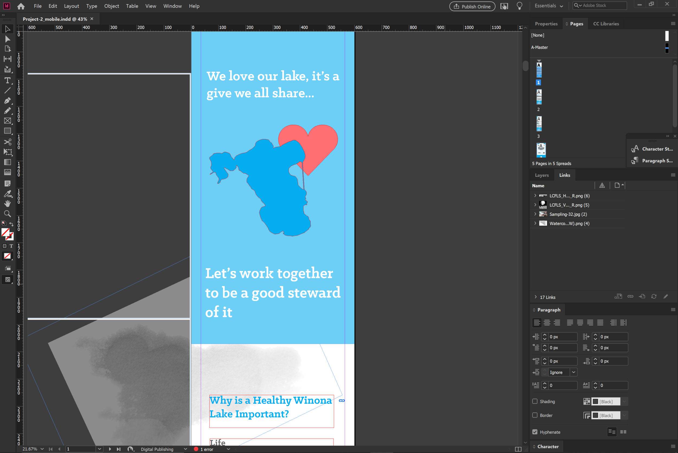Viewport: 678px width, 453px height.
Task: Click the Center align paragraph icon
Action: [547, 322]
